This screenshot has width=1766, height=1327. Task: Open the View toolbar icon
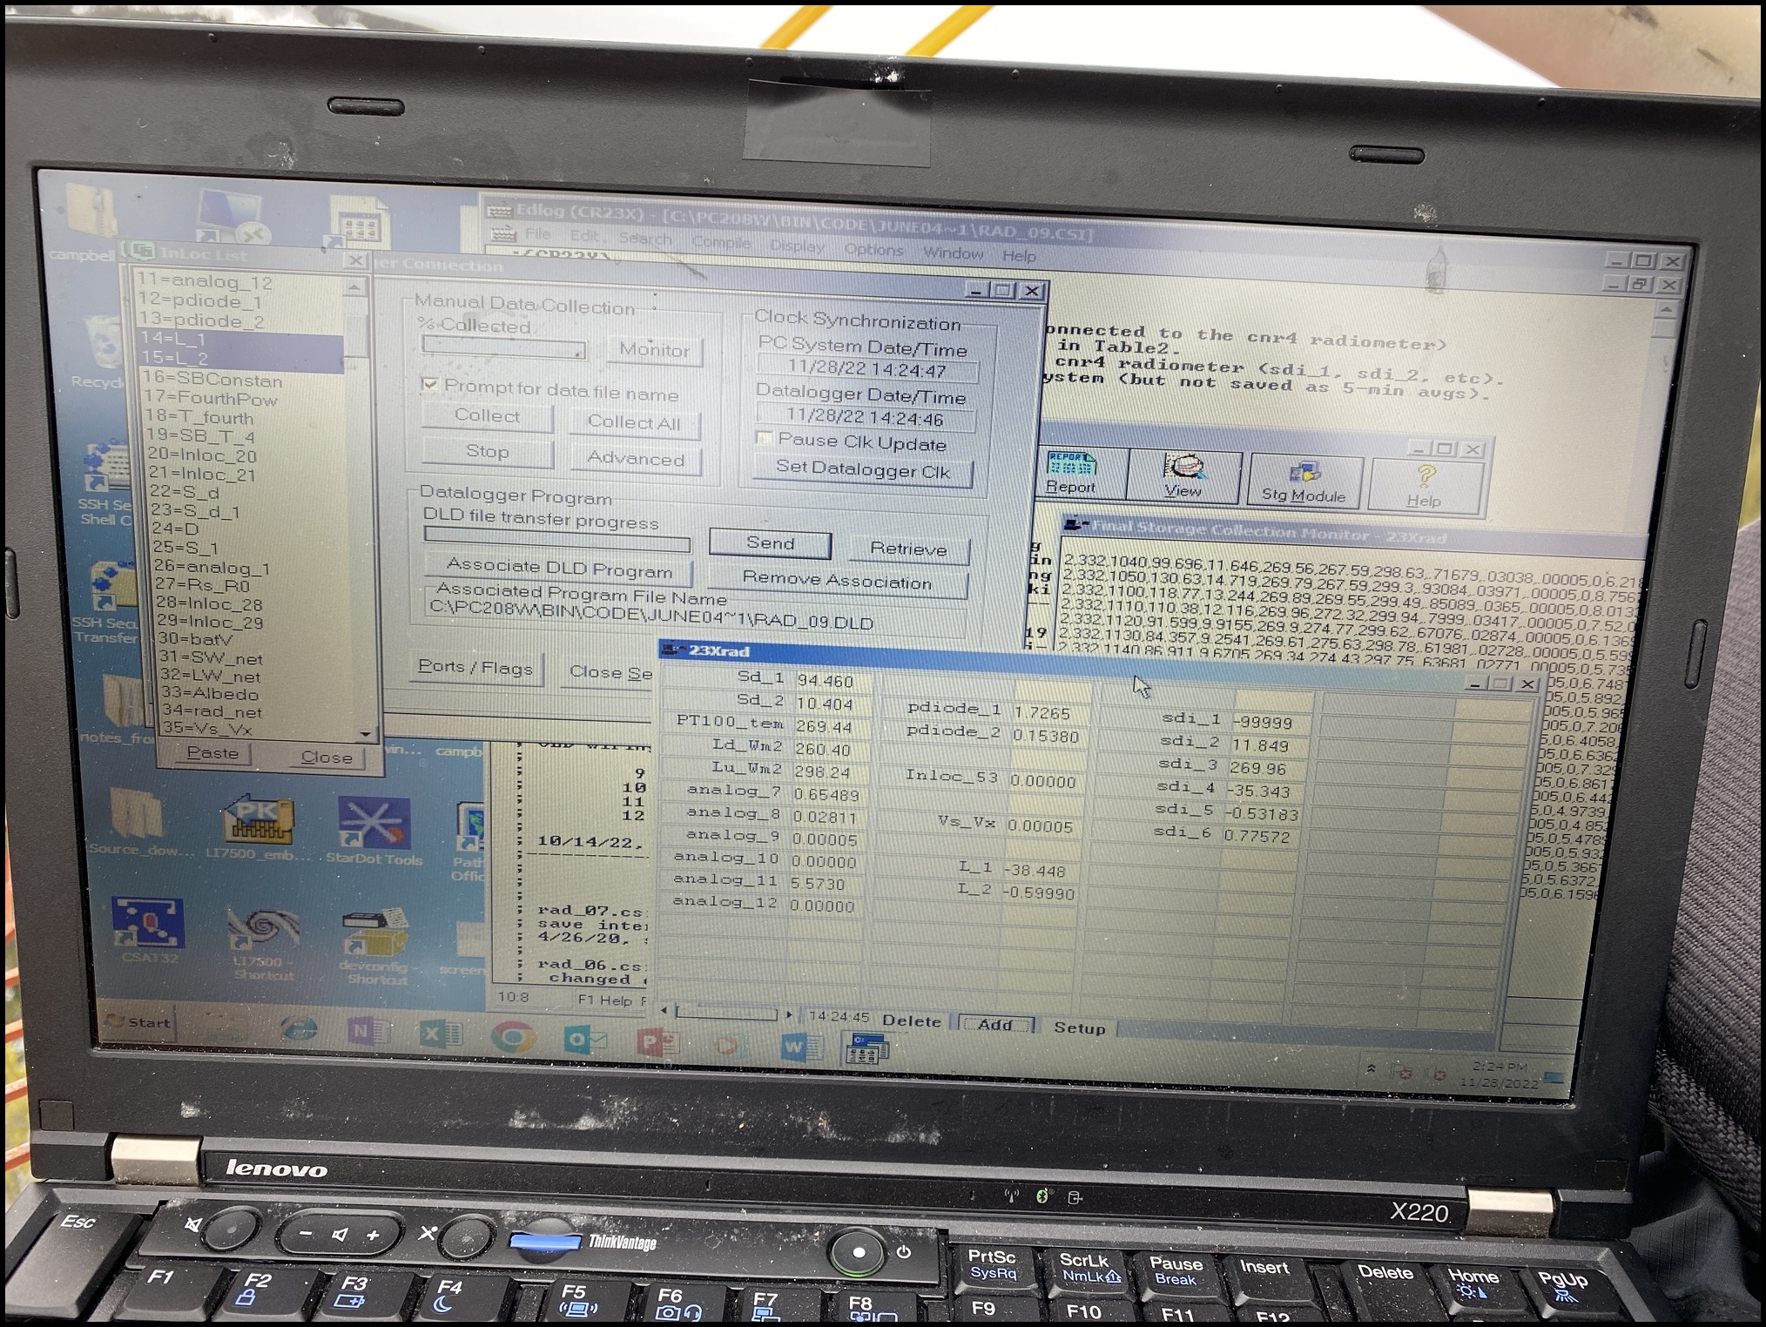point(1183,475)
